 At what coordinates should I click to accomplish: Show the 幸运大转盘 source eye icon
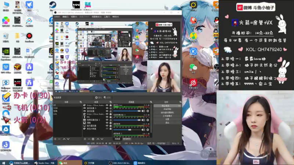click(107, 129)
